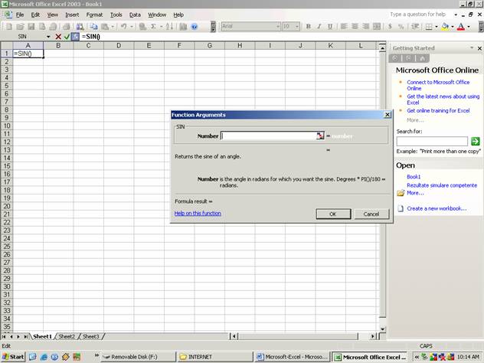Toggle Align Left
The height and width of the screenshot is (363, 484).
tap(344, 27)
